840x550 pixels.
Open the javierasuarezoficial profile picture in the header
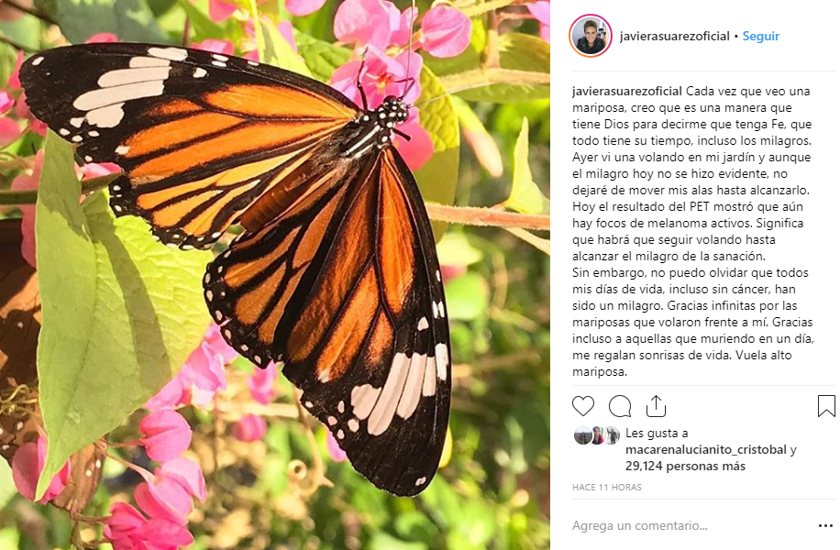click(x=591, y=36)
